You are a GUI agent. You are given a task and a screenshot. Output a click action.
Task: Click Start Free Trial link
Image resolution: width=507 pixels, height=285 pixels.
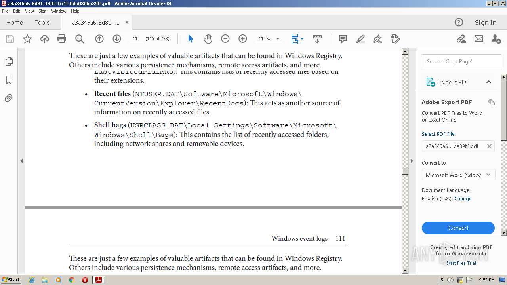461,263
